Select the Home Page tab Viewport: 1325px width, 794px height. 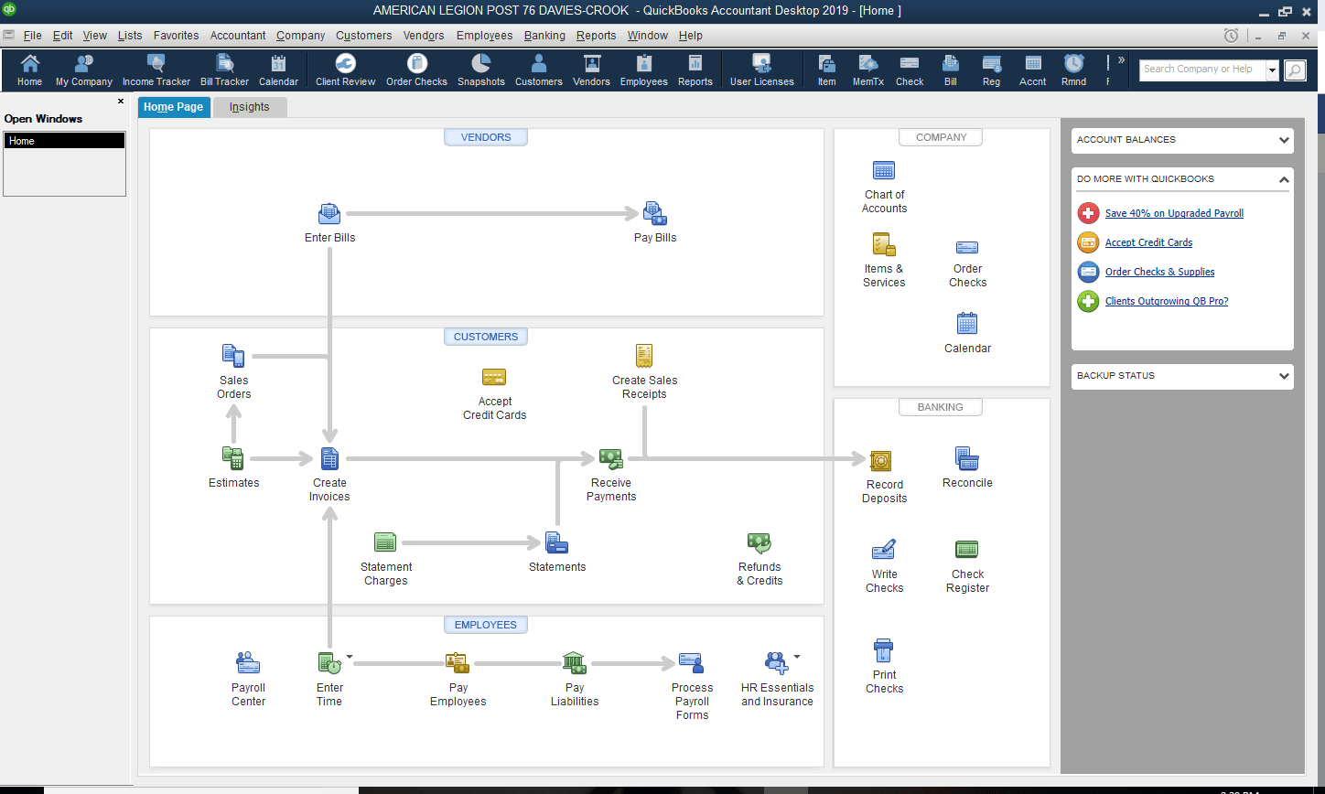pyautogui.click(x=174, y=107)
